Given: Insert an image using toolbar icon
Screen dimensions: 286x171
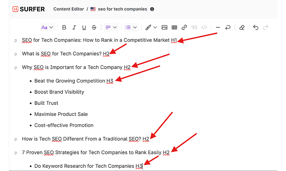Looking at the screenshot, I should [x=164, y=27].
